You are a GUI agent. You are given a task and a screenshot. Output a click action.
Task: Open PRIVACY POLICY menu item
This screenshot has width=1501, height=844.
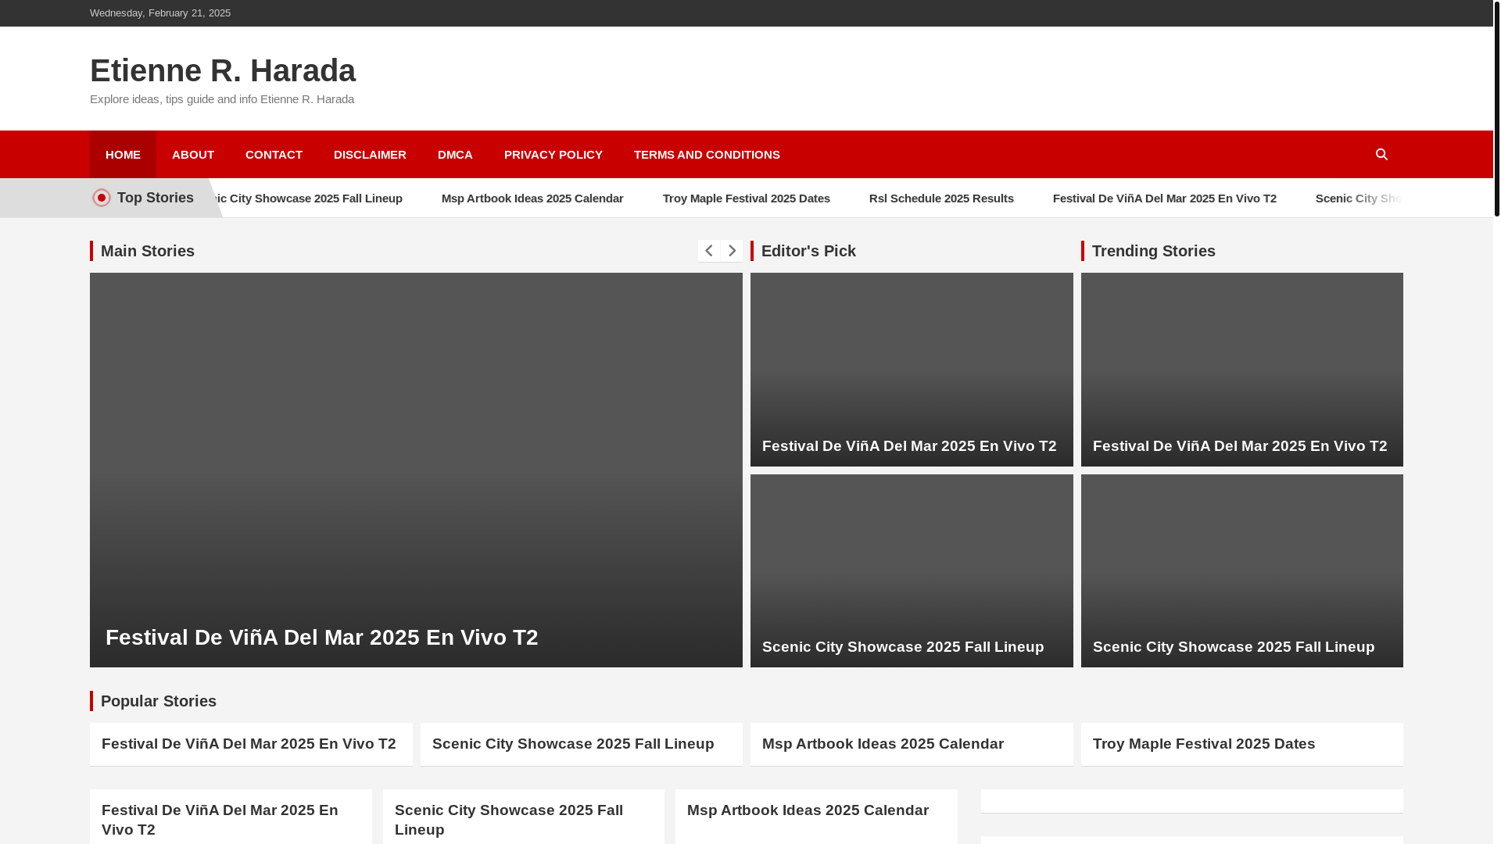coord(553,155)
